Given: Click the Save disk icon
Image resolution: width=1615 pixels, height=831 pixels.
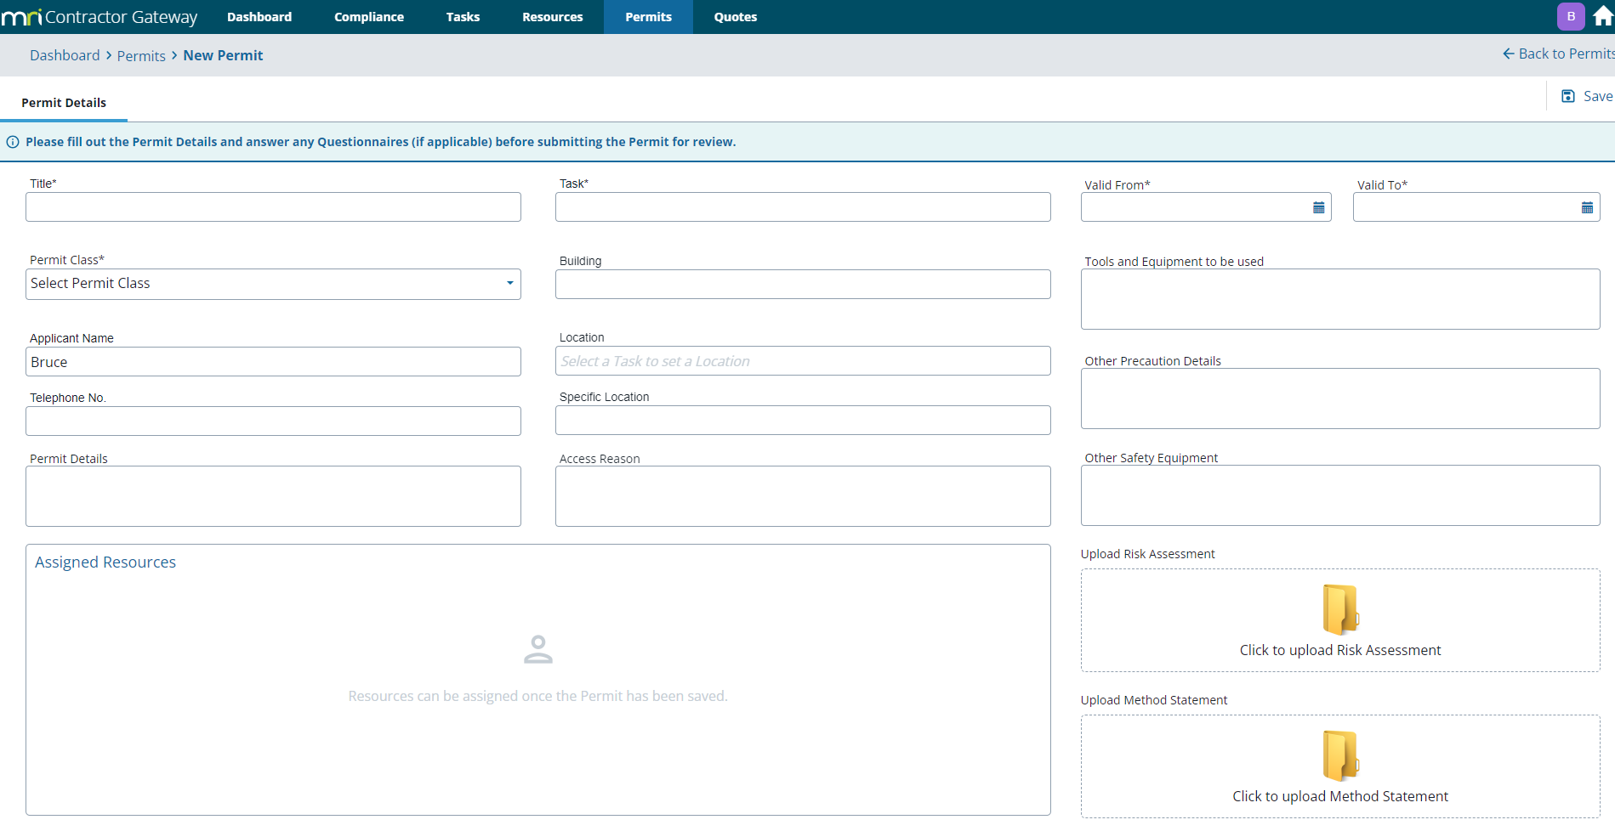Looking at the screenshot, I should click(1568, 97).
